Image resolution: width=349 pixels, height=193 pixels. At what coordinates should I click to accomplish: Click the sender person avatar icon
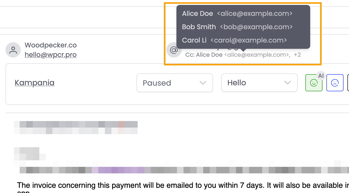(13, 50)
